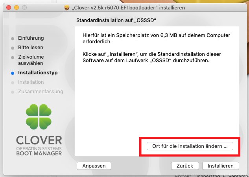The height and width of the screenshot is (177, 249).
Task: Click the dimmed bullet beside Zusammenfassung
Action: tap(13, 92)
